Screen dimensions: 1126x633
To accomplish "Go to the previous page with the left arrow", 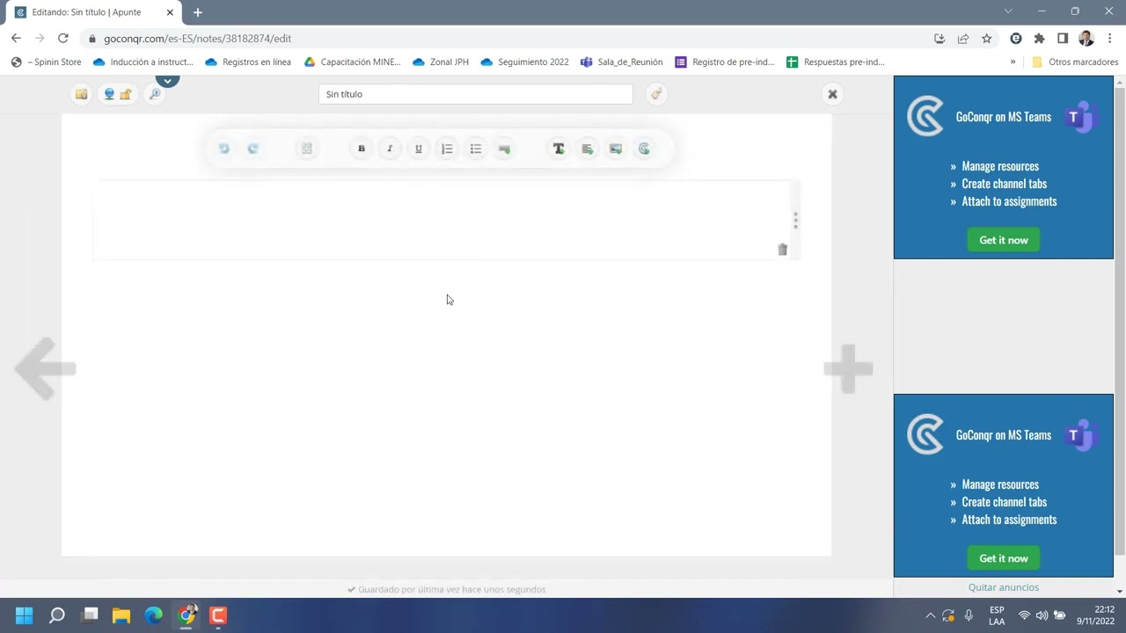I will 45,368.
